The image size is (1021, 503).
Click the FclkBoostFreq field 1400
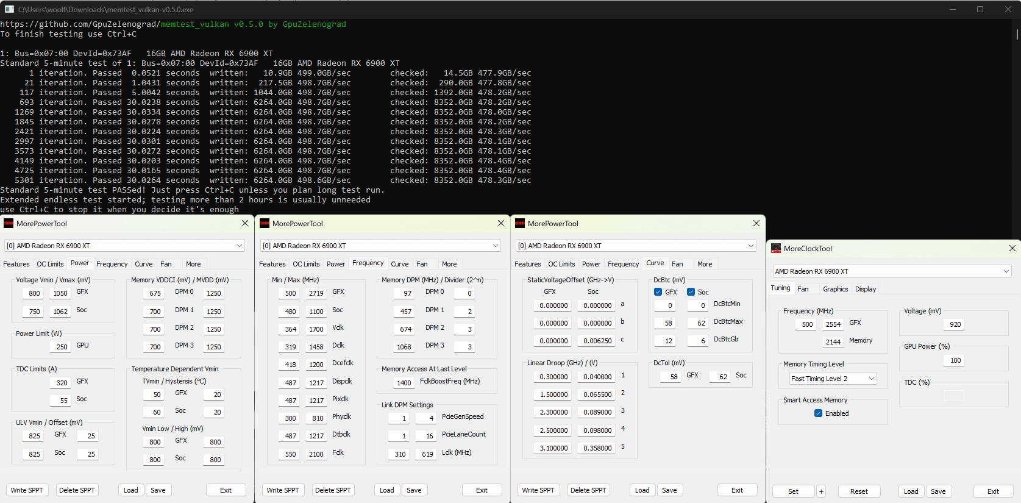tap(404, 383)
